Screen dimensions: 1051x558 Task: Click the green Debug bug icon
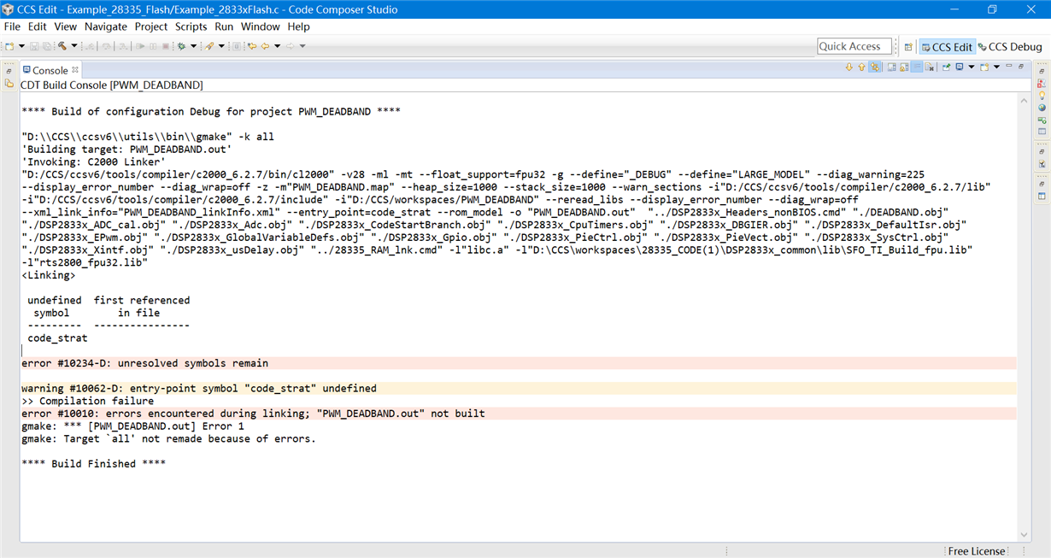click(181, 46)
